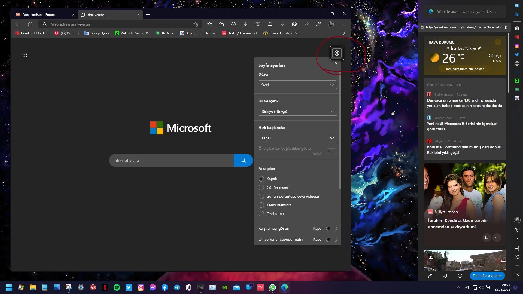Open the Collections toolbar icon
This screenshot has height=294, width=523.
click(x=221, y=24)
